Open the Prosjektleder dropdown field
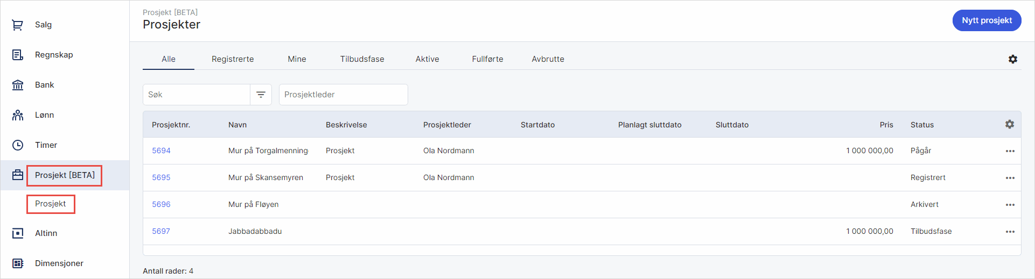The width and height of the screenshot is (1035, 279). (x=343, y=95)
